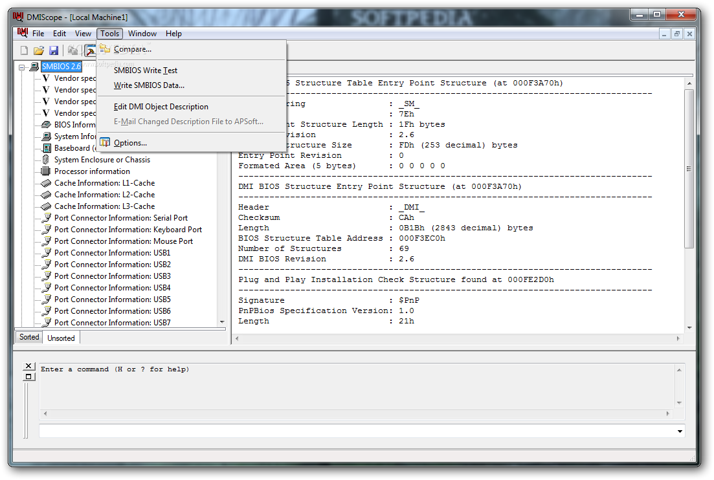Toggle the hammer tool toolbar button
The image size is (714, 480).
point(91,50)
